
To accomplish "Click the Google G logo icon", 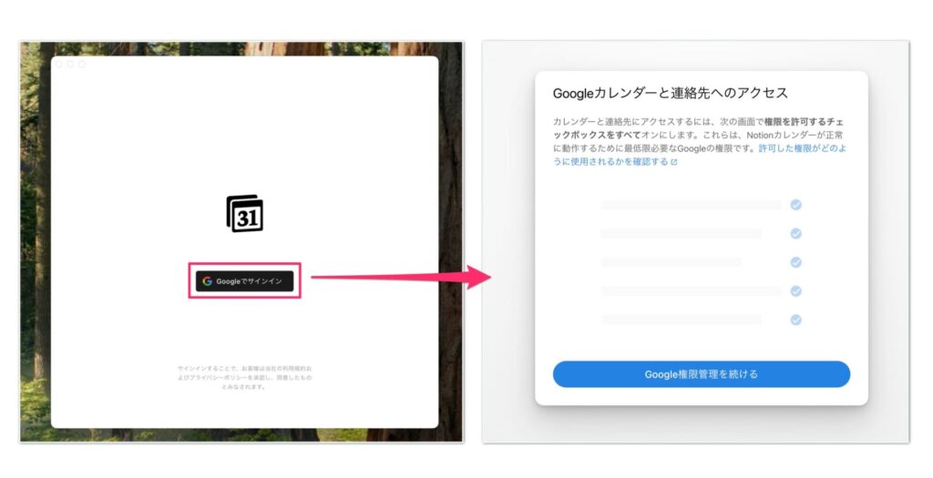I will click(208, 281).
